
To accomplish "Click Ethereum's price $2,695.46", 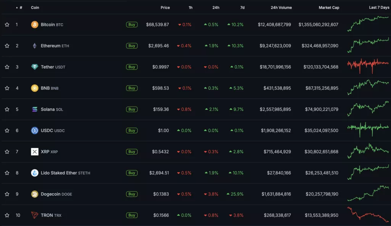I will tap(158, 46).
